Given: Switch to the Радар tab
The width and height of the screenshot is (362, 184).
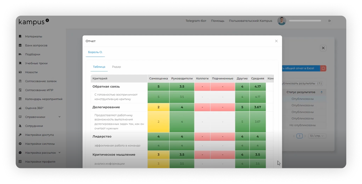Looking at the screenshot, I should point(116,67).
